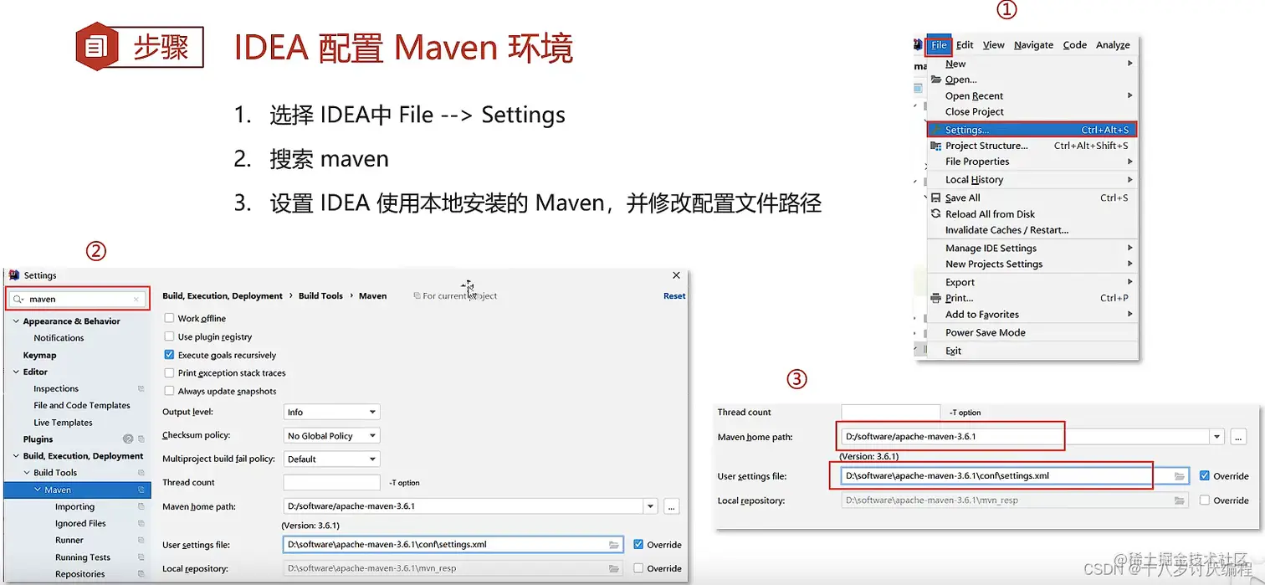This screenshot has height=585, width=1265.
Task: Open Multiproject build fail policy dropdown
Action: [332, 459]
